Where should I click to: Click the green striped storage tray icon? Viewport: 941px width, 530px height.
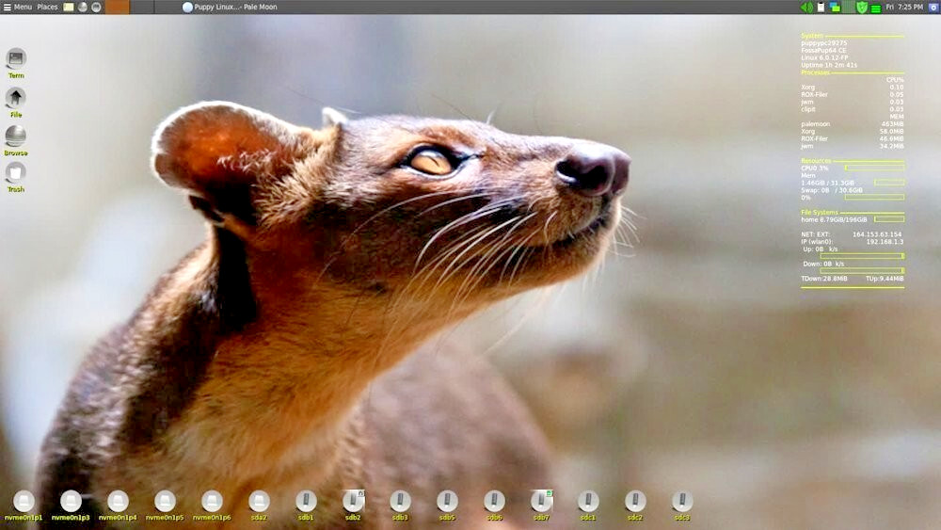875,8
